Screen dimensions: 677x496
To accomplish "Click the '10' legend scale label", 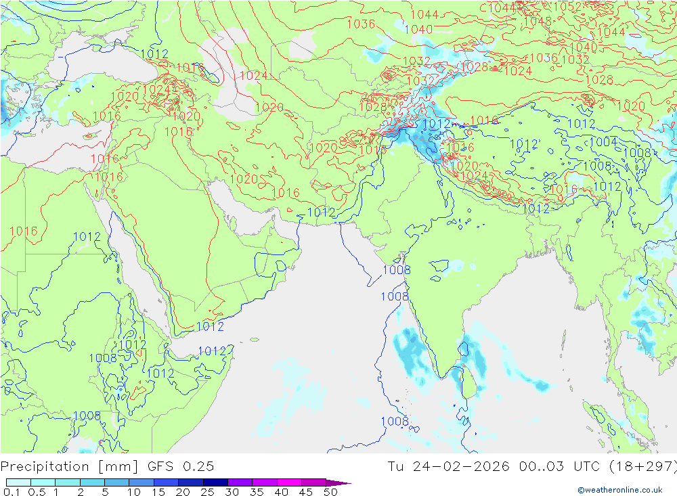I will point(134,492).
